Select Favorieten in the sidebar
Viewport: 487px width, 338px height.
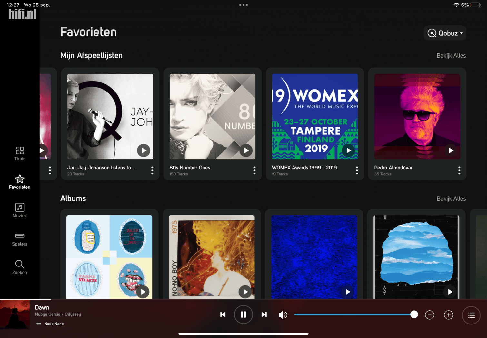(x=20, y=182)
